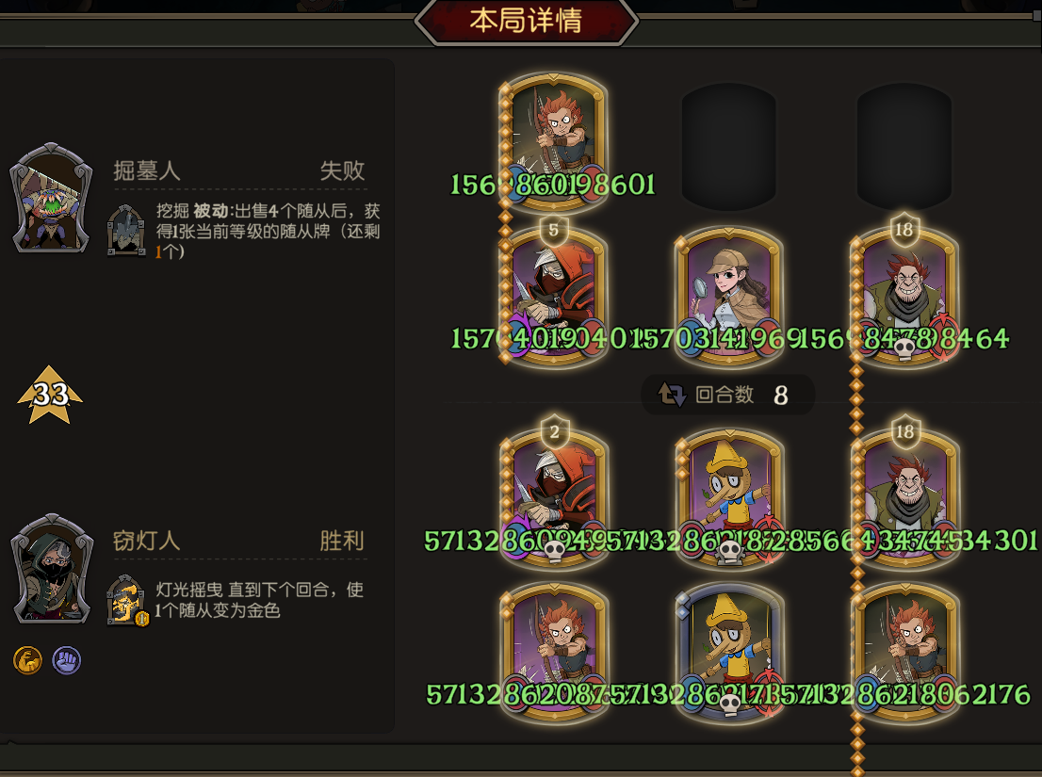Click the 掘墓人 hero portrait
This screenshot has width=1042, height=777.
tap(51, 199)
